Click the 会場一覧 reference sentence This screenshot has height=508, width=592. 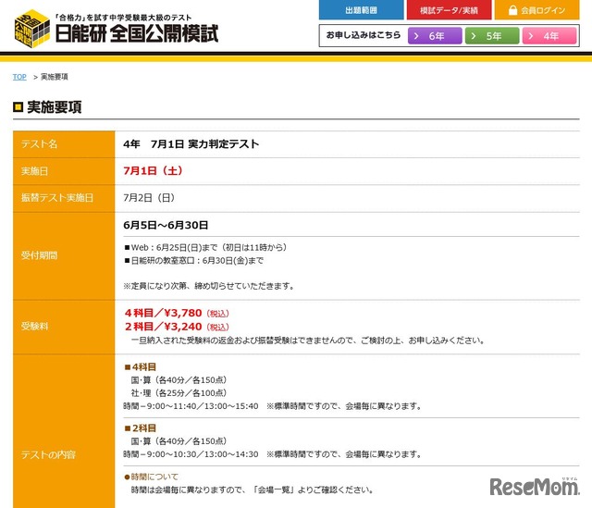coord(253,489)
